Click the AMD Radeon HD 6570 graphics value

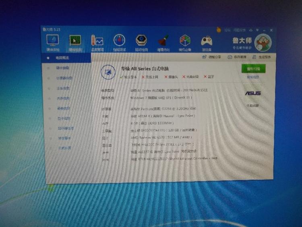click(161, 137)
